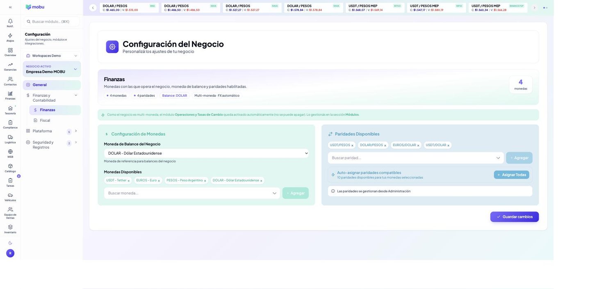Open user avatar R menu
Screen dimensions: 615x289
(10, 253)
